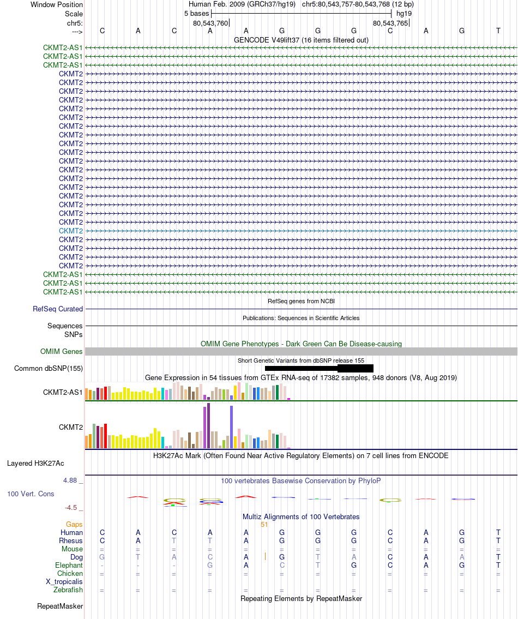
Task: Click tallest dark purple bar in CKMT2 chart
Action: (208, 425)
